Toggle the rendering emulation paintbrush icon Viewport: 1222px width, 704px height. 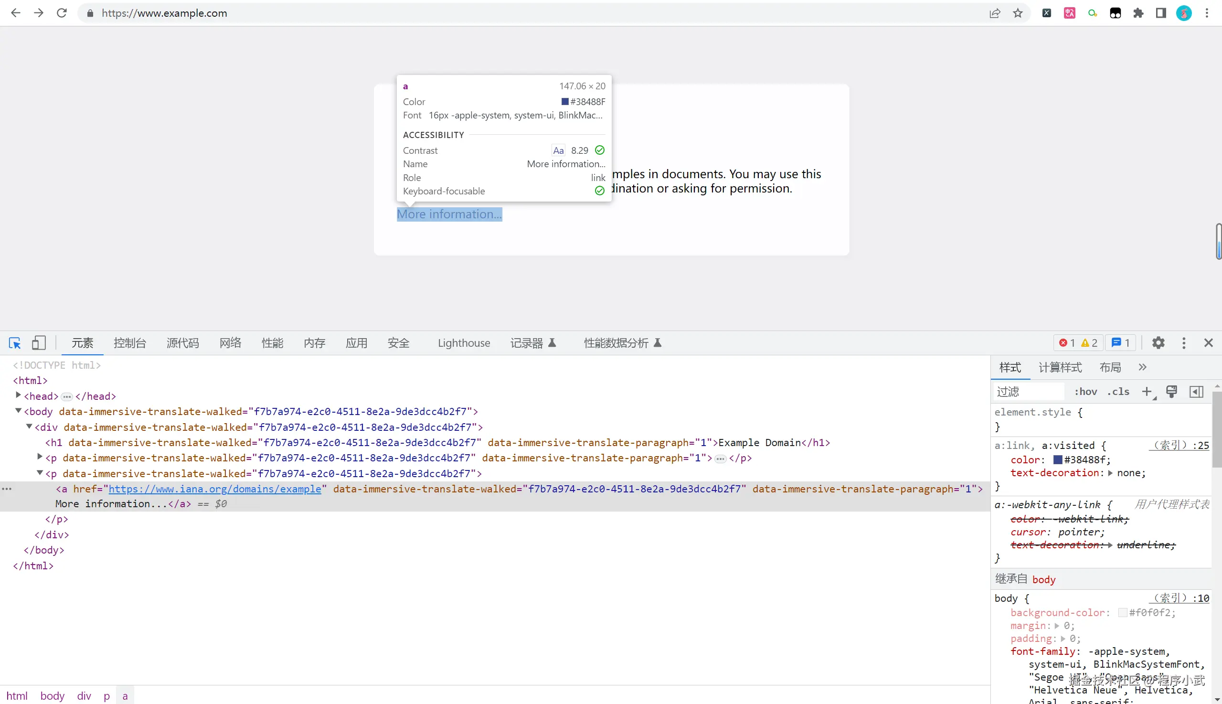coord(1171,392)
